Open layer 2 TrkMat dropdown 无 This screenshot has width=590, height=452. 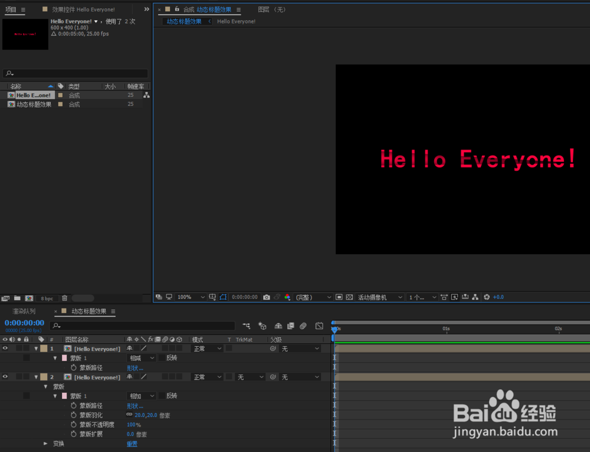pos(250,377)
